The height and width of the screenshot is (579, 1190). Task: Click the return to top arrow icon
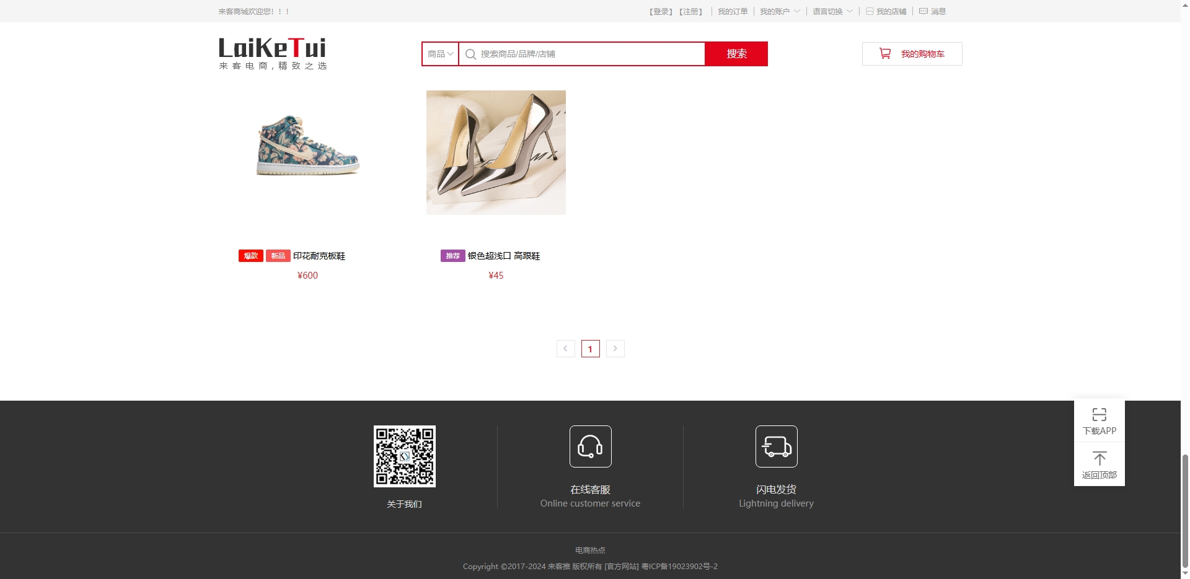coord(1099,459)
